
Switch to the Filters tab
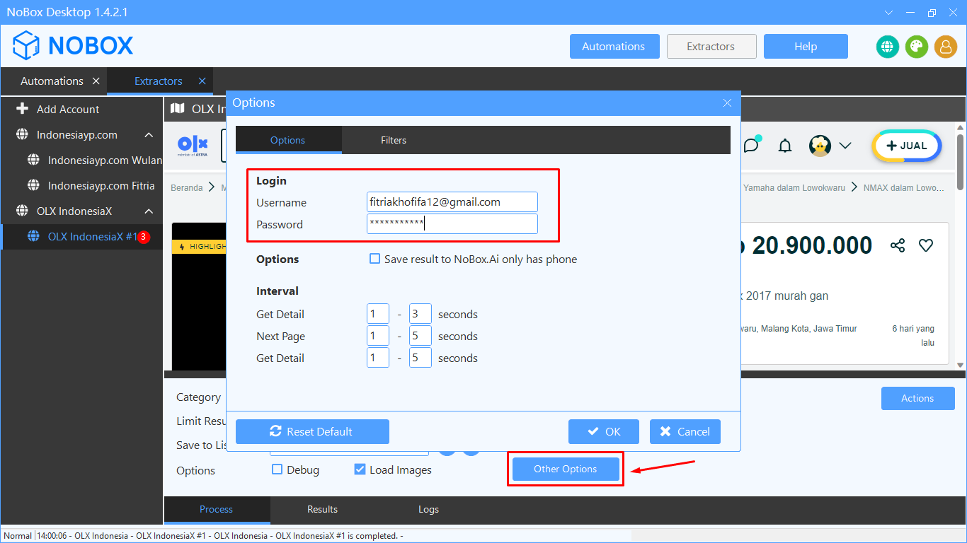coord(393,140)
